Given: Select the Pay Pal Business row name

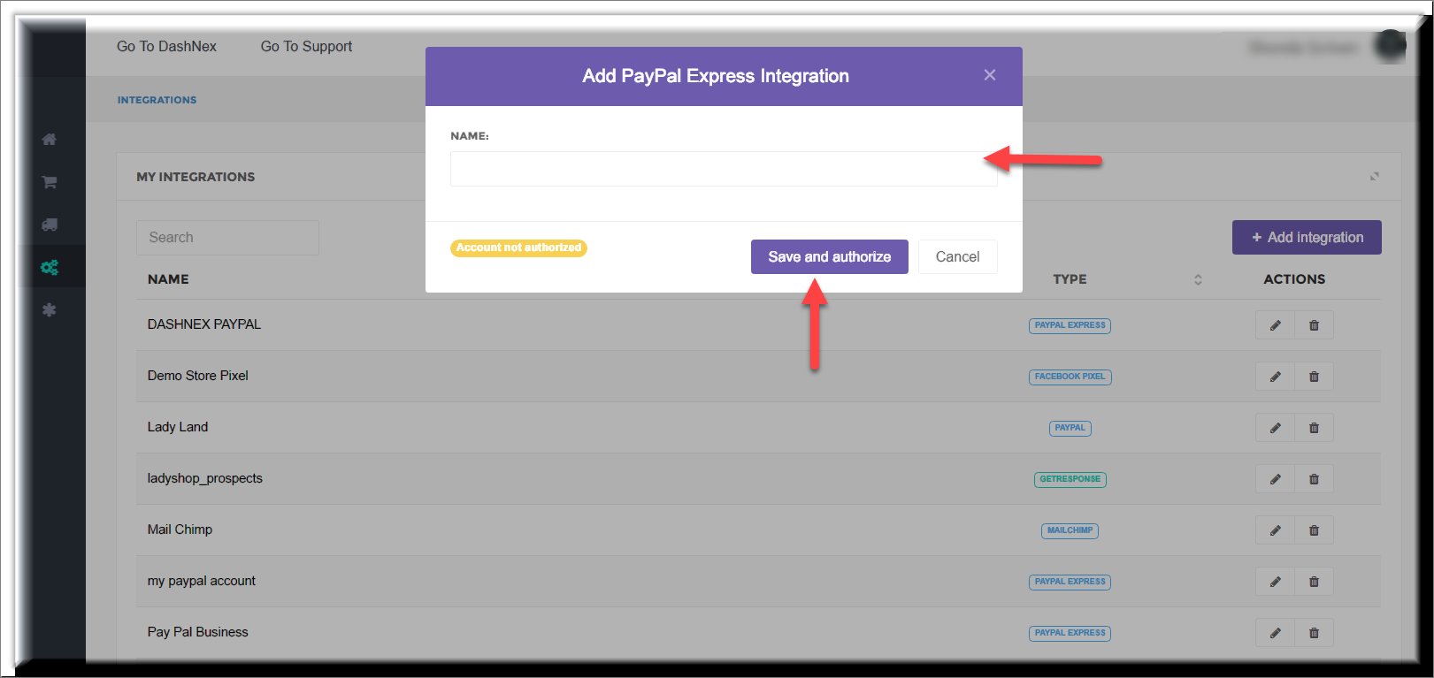Looking at the screenshot, I should coord(197,632).
